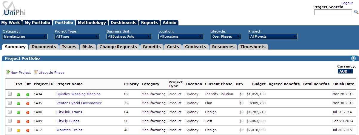This screenshot has height=135, width=359.
Task: Open Ventor Hybrid Lawnmower project
Action: (x=79, y=103)
